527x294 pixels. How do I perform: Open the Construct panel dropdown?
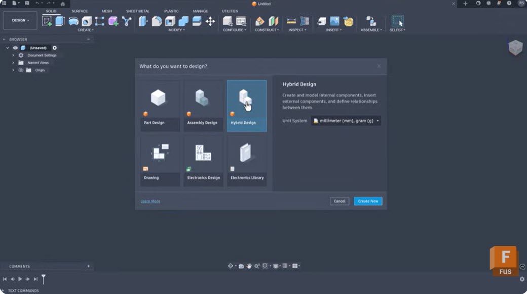pos(267,30)
